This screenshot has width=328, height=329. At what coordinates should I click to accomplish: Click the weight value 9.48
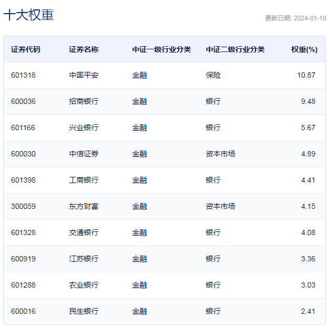[x=308, y=101]
